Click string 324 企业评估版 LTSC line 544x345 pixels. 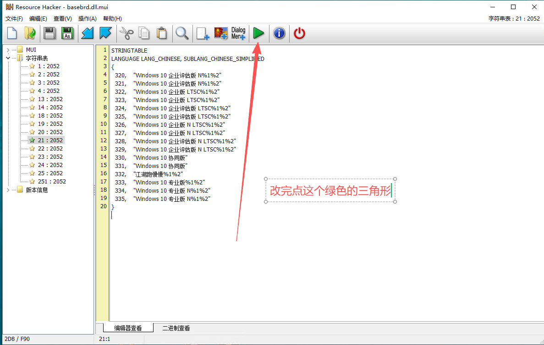[x=173, y=108]
